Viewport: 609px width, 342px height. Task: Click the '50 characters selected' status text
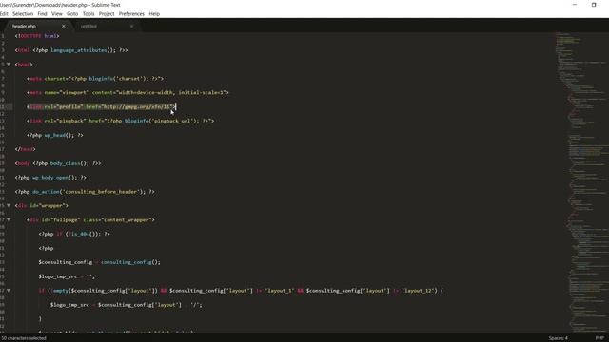pos(24,338)
